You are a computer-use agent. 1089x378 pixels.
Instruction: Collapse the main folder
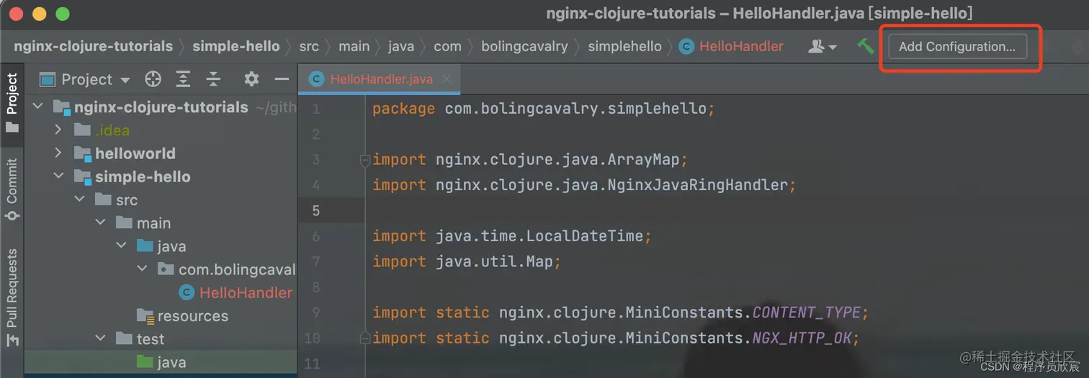[101, 223]
